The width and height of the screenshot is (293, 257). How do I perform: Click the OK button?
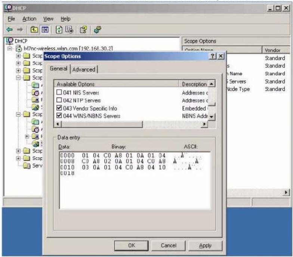point(132,245)
